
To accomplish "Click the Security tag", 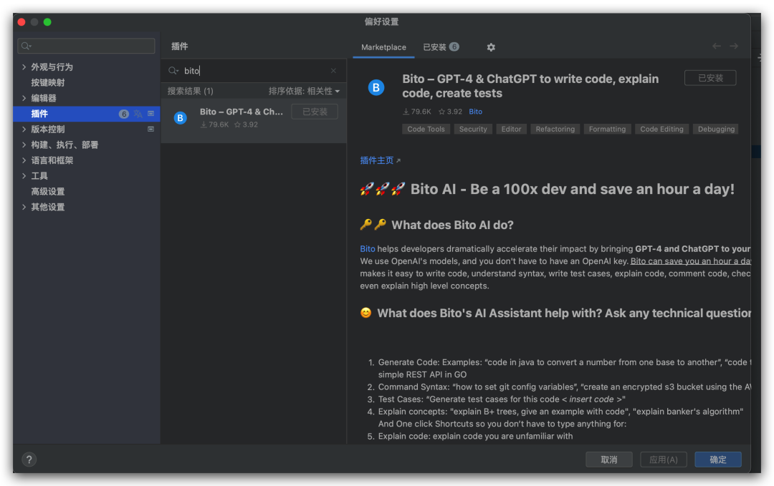I will 473,129.
